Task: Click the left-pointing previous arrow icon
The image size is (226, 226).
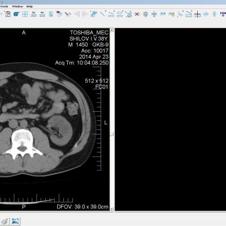Action: (77, 14)
